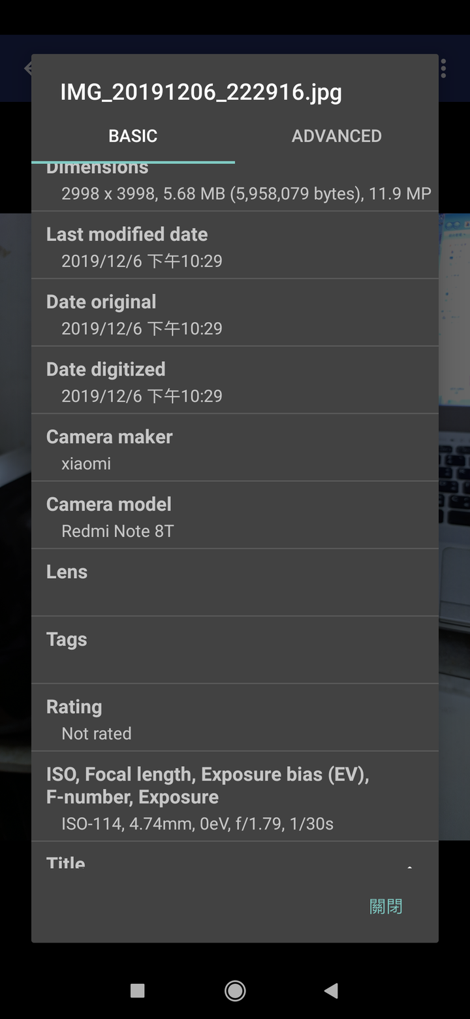The image size is (470, 1019).
Task: Select the Camera model Redmi Note 8T row
Action: click(x=235, y=515)
